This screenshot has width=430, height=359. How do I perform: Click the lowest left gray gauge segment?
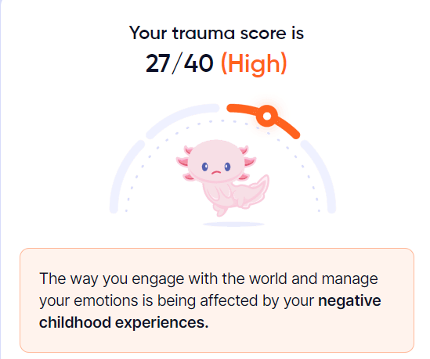coord(125,177)
